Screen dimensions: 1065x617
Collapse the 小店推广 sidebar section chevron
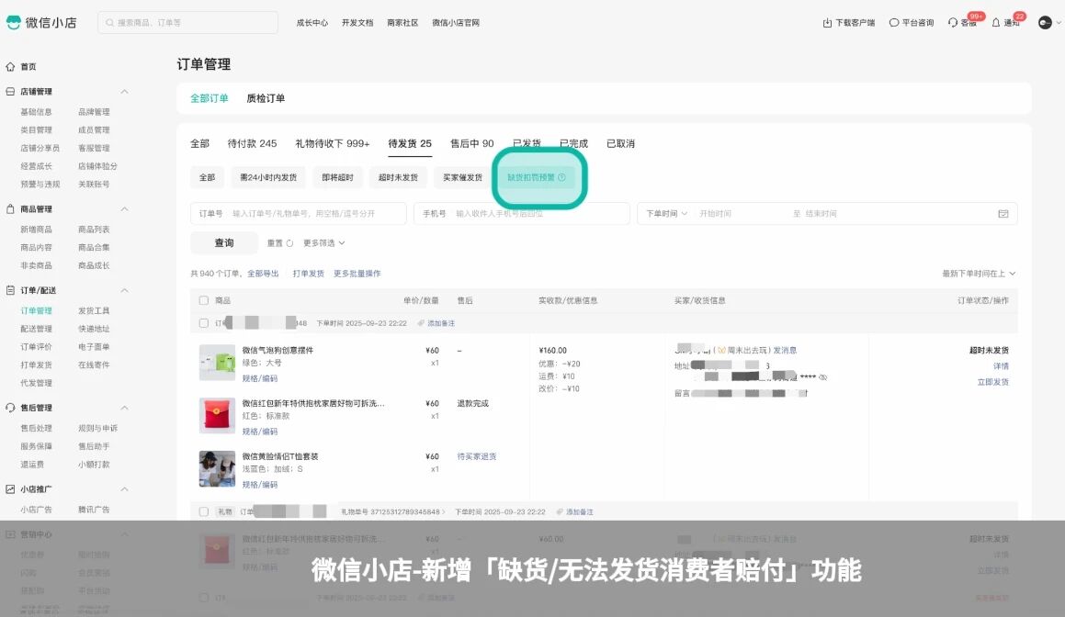[124, 488]
